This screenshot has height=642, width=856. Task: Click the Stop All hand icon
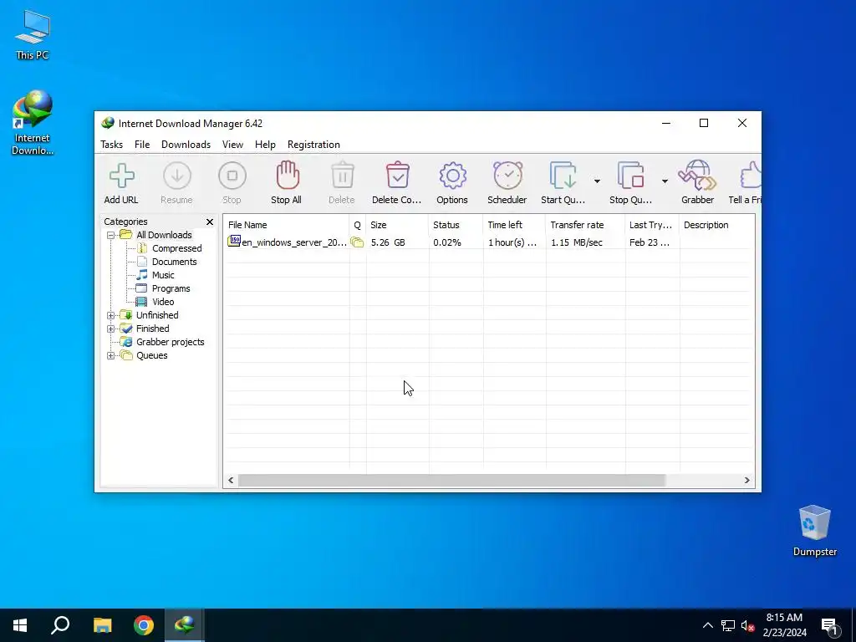(x=288, y=175)
